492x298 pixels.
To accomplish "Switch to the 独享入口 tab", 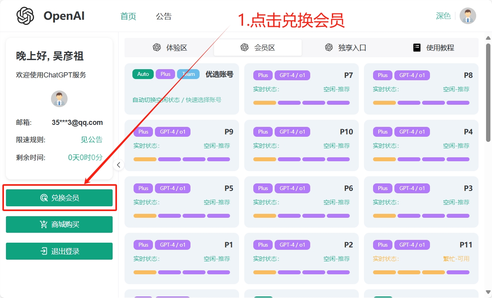I will click(346, 47).
